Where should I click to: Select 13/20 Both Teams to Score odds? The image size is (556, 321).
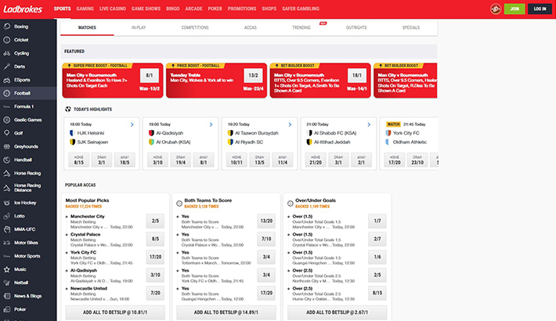pyautogui.click(x=266, y=221)
